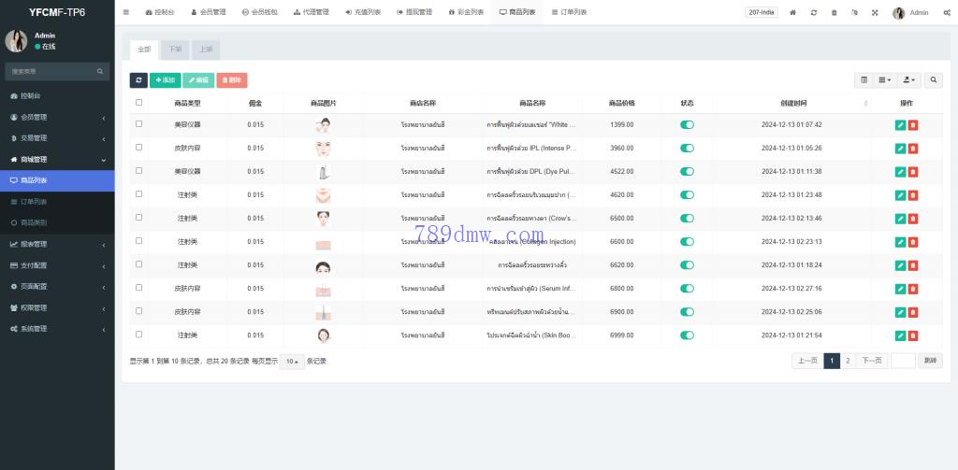Open the table search magnifier button

coord(933,80)
